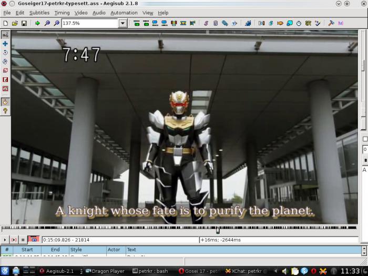Open the Help menu
Viewport: 368px width, 276px height.
pyautogui.click(x=163, y=13)
